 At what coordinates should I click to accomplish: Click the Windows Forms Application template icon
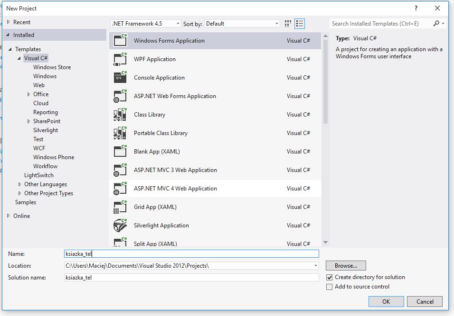pyautogui.click(x=120, y=40)
